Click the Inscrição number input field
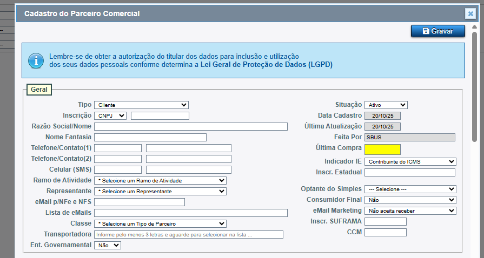484x258 pixels. 160,116
